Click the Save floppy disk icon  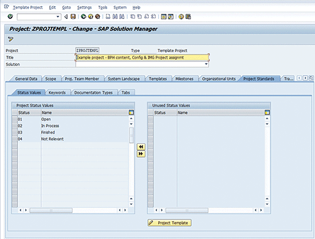pos(73,17)
